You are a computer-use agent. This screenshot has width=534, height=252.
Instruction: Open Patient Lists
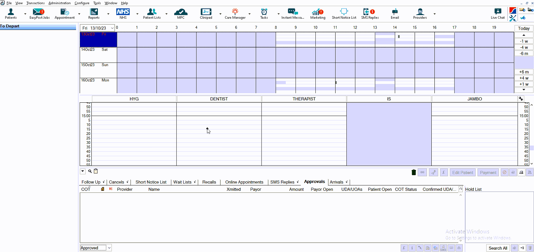pyautogui.click(x=152, y=14)
